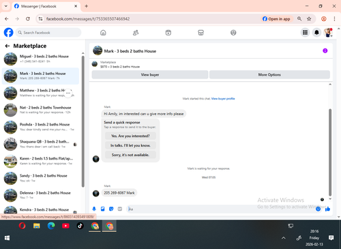The width and height of the screenshot is (341, 249).
Task: View site information icon in address bar
Action: pos(40,19)
